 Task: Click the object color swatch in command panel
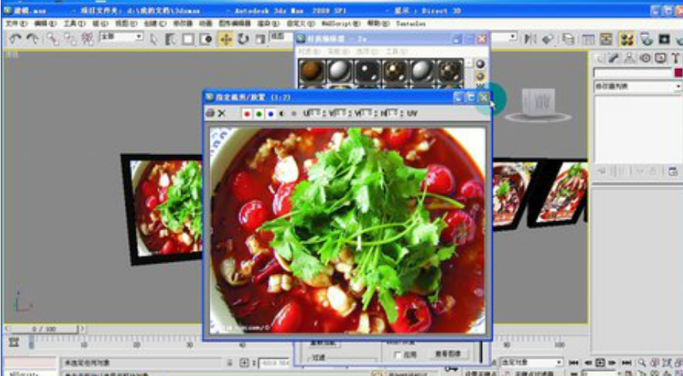[678, 72]
